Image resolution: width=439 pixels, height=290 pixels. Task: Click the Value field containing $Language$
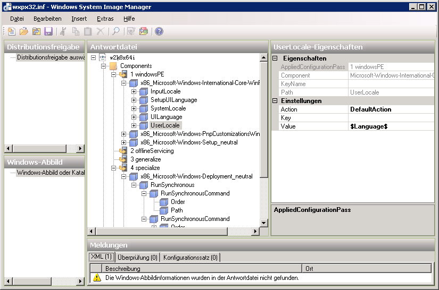(391, 126)
